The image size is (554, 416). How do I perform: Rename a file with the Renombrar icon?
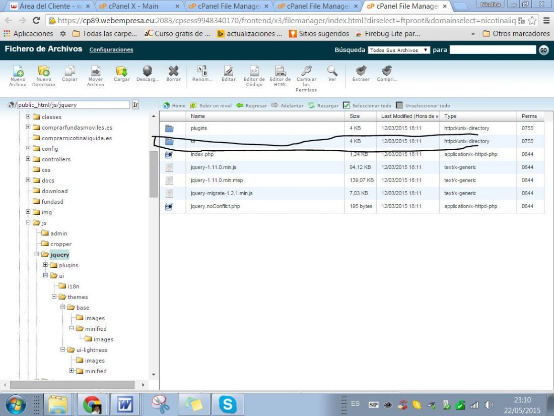coord(202,74)
